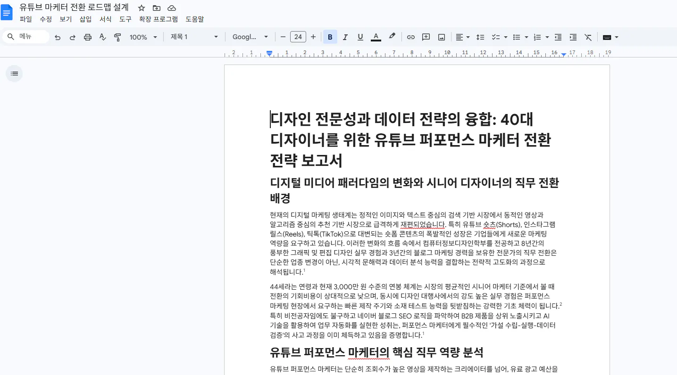The width and height of the screenshot is (677, 375).
Task: Toggle italic formatting
Action: coord(345,37)
